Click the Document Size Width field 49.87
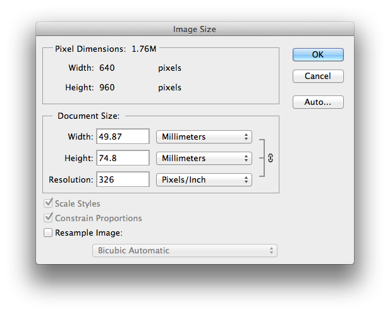This screenshot has height=314, width=390. (123, 136)
